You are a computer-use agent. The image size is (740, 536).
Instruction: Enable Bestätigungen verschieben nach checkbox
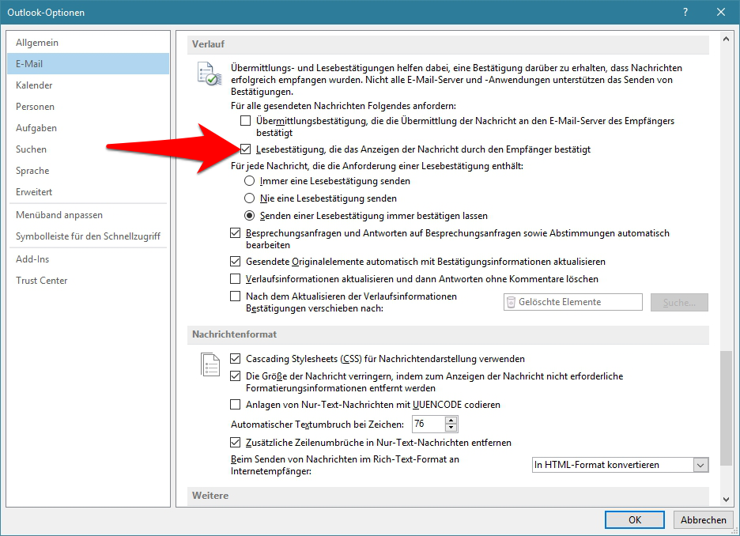coord(235,296)
